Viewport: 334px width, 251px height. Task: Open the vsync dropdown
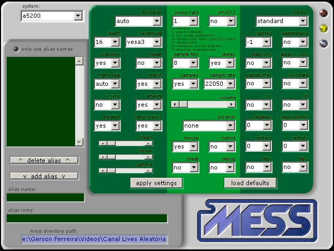(x=115, y=105)
